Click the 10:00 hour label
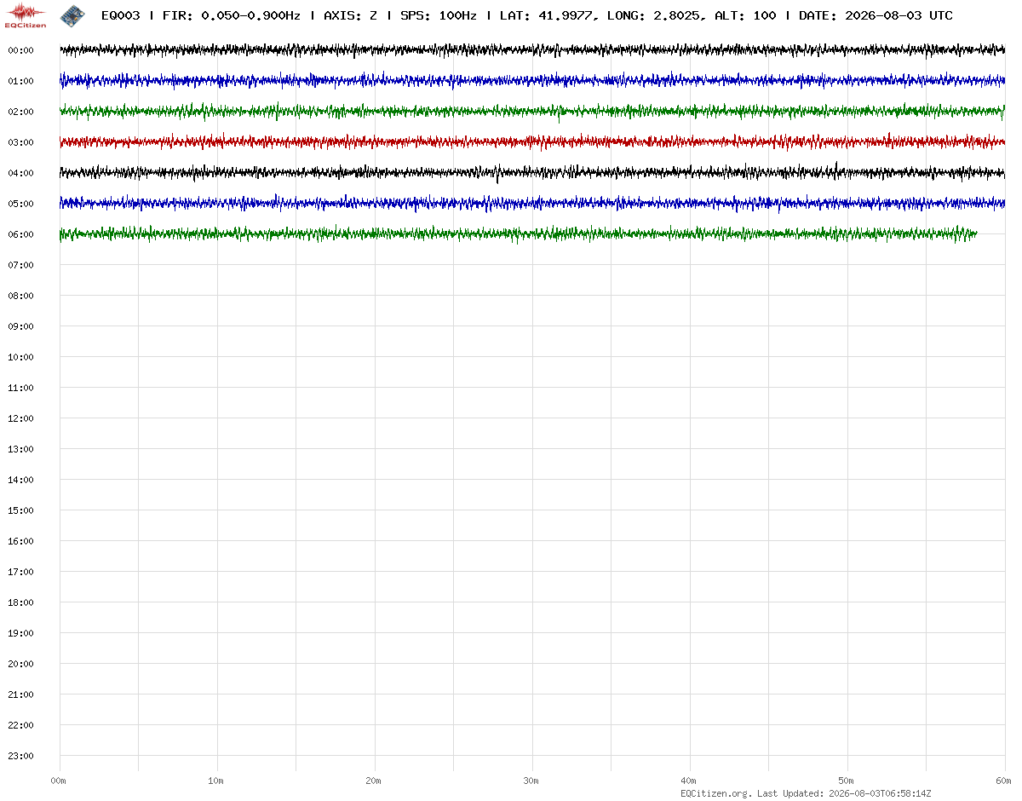This screenshot has height=801, width=1022. click(20, 357)
